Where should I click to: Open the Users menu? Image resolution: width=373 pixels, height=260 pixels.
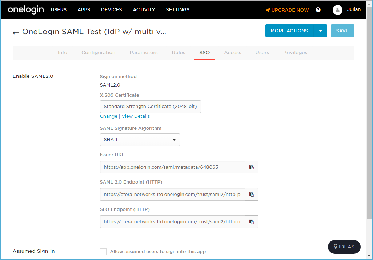point(59,10)
